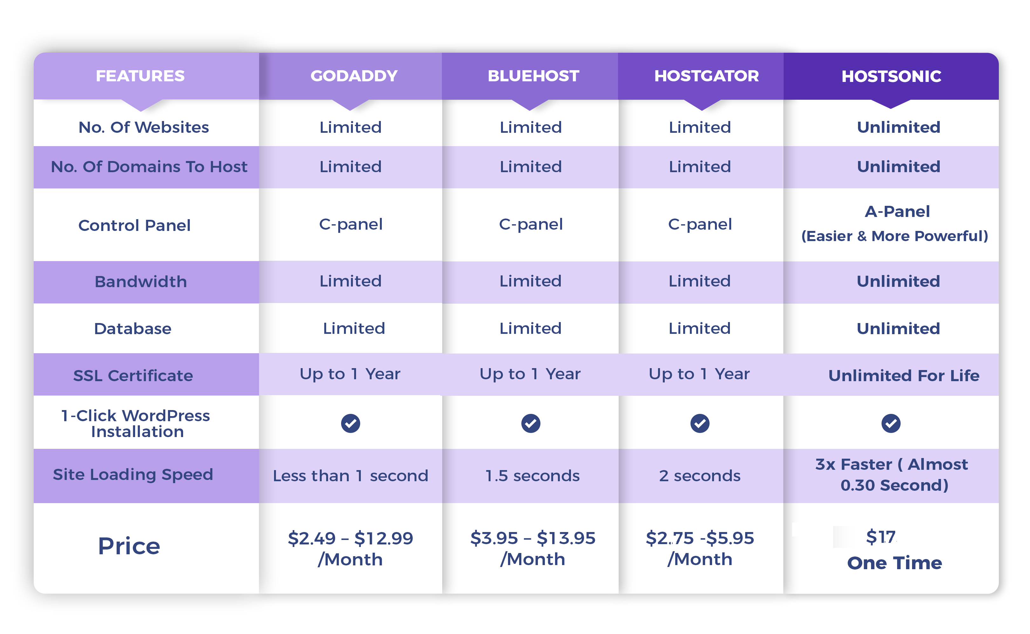Click the Bluehost WordPress installation checkmark

coord(531,423)
